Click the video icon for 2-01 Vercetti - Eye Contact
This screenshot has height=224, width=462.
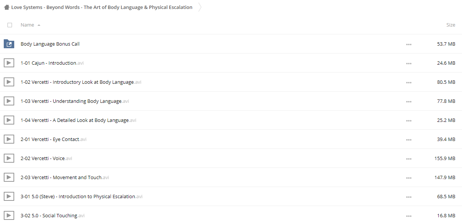[9, 139]
